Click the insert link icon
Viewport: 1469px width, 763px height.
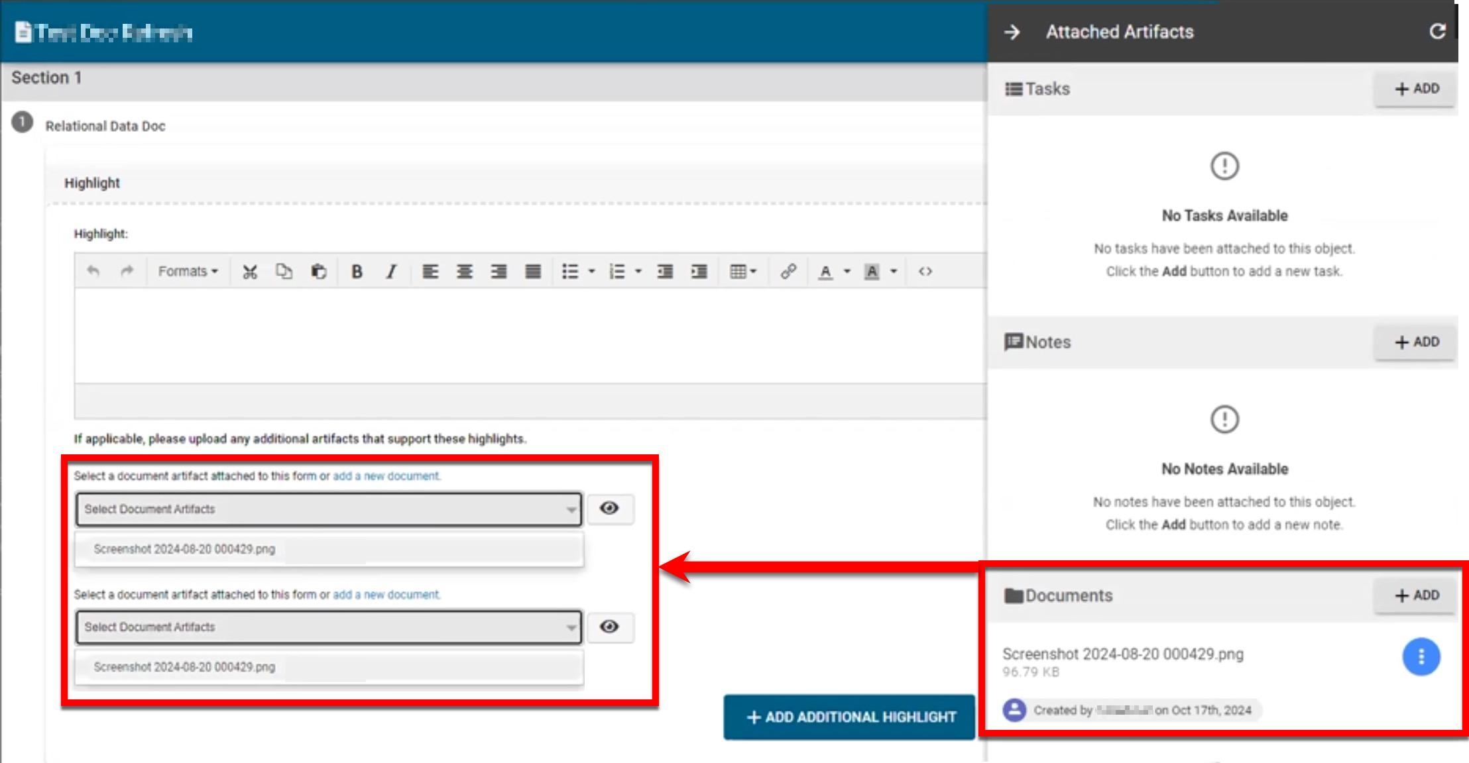point(788,272)
